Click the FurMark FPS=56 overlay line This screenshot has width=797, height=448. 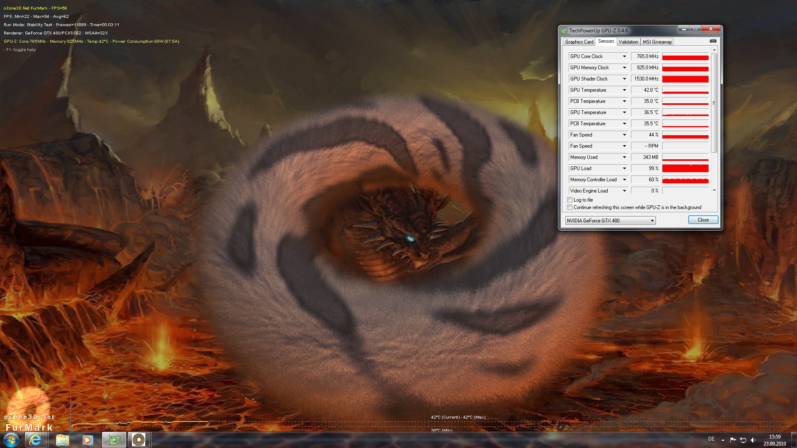point(35,8)
